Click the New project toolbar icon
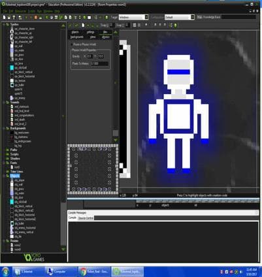The width and height of the screenshot is (262, 277). 4,18
